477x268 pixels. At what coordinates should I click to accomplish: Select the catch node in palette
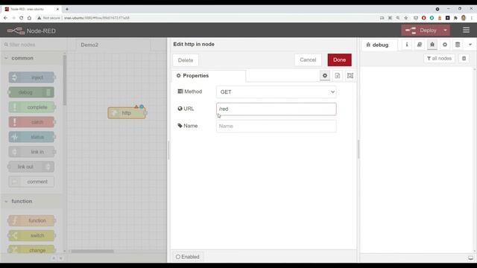(31, 122)
